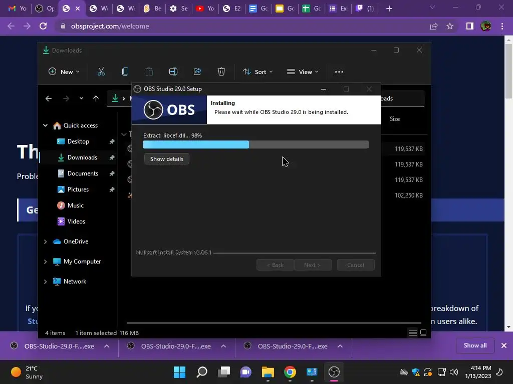Reload the obsproject.com page
This screenshot has height=384, width=513.
click(43, 26)
